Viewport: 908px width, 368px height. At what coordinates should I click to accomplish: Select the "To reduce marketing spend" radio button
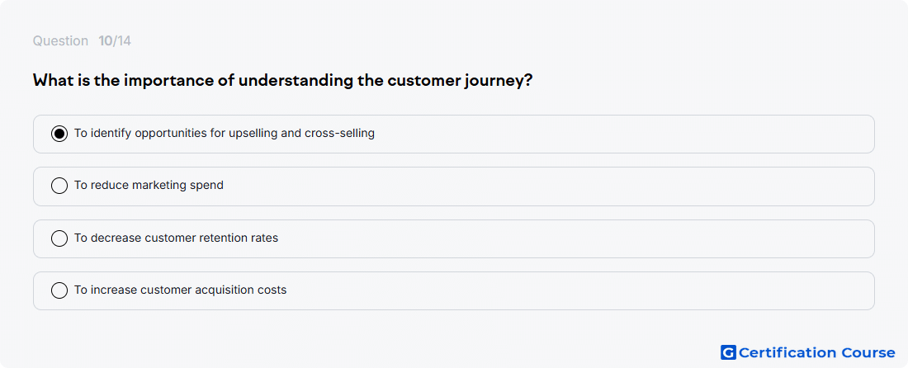59,186
